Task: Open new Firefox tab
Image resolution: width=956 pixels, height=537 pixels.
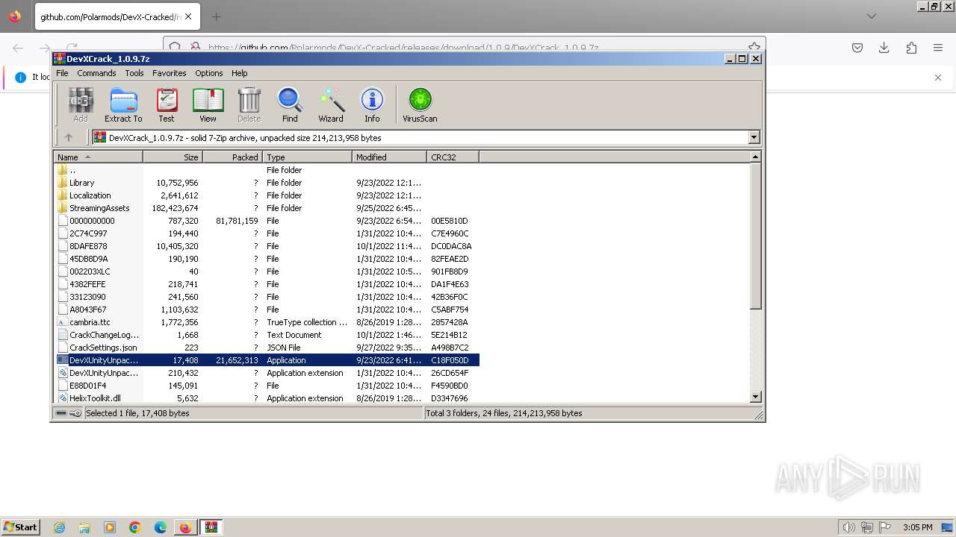Action: click(216, 16)
